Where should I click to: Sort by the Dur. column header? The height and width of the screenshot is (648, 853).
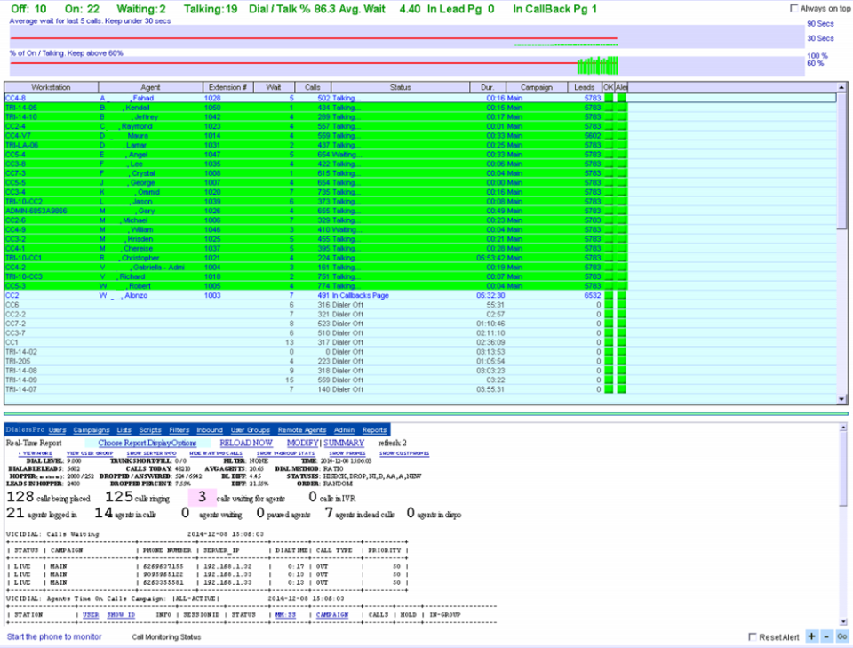(488, 87)
